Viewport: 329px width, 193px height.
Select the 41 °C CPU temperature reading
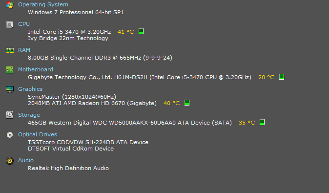point(125,32)
